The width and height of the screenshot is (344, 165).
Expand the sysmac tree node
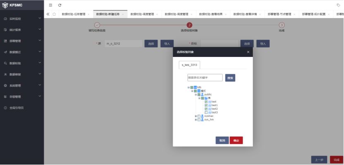196,116
